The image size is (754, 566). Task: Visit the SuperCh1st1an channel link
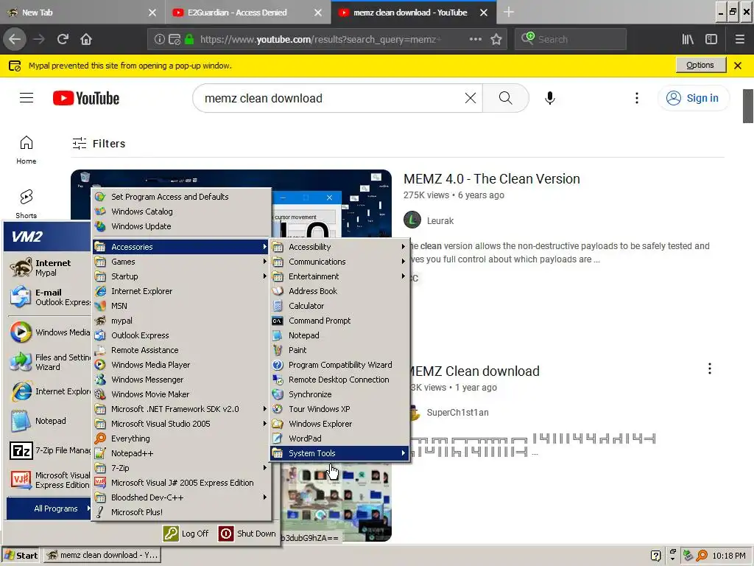click(x=457, y=413)
